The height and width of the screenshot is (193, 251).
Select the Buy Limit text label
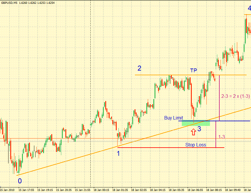(x=174, y=118)
